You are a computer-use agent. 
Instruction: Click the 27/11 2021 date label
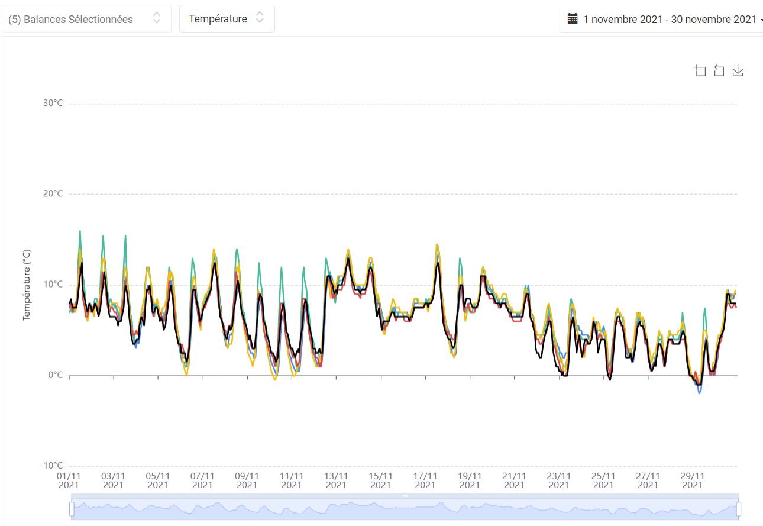(x=648, y=480)
